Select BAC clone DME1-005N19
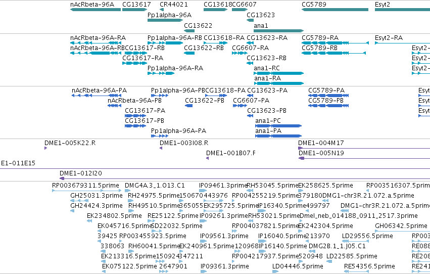This screenshot has height=274, width=430. point(364,158)
